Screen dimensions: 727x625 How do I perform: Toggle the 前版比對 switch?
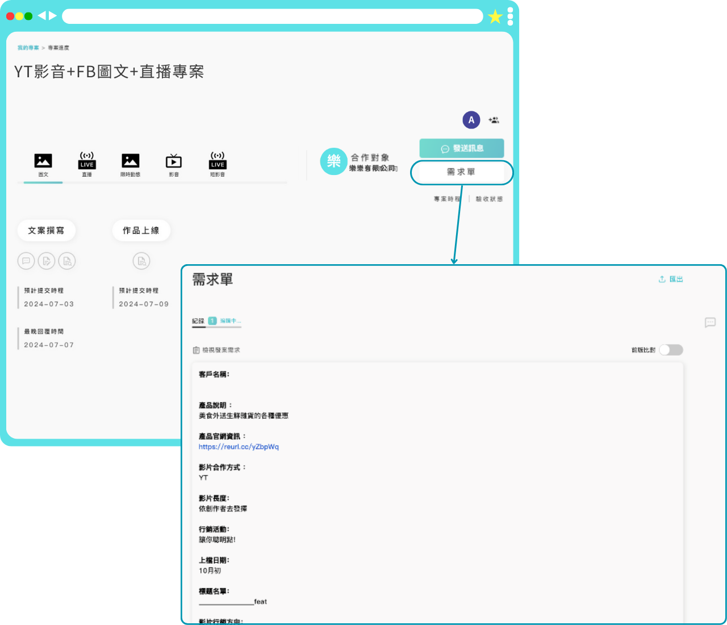(x=671, y=350)
